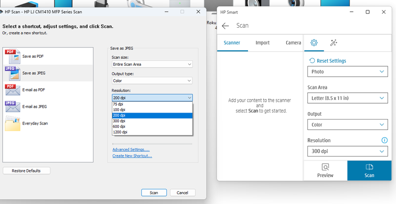396x204 pixels.
Task: Close the HP Scan dialog window
Action: coord(198,11)
